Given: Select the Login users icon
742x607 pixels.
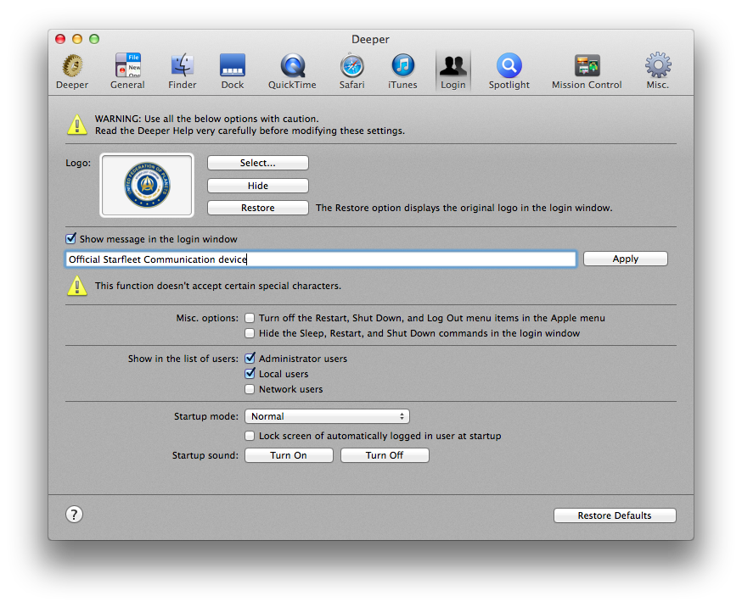Looking at the screenshot, I should [x=453, y=65].
